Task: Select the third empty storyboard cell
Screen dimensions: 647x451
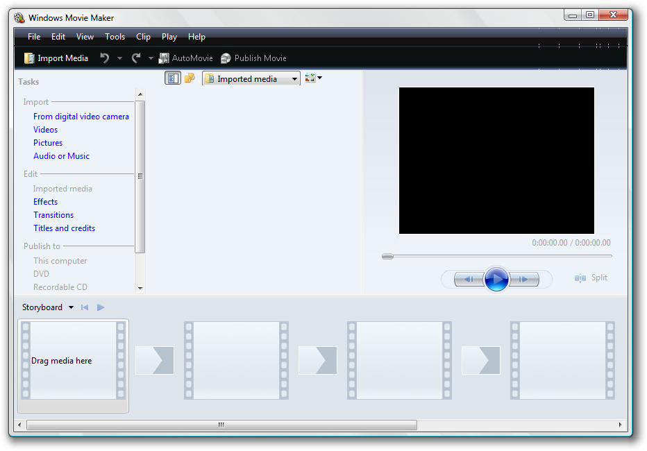Action: click(x=399, y=361)
